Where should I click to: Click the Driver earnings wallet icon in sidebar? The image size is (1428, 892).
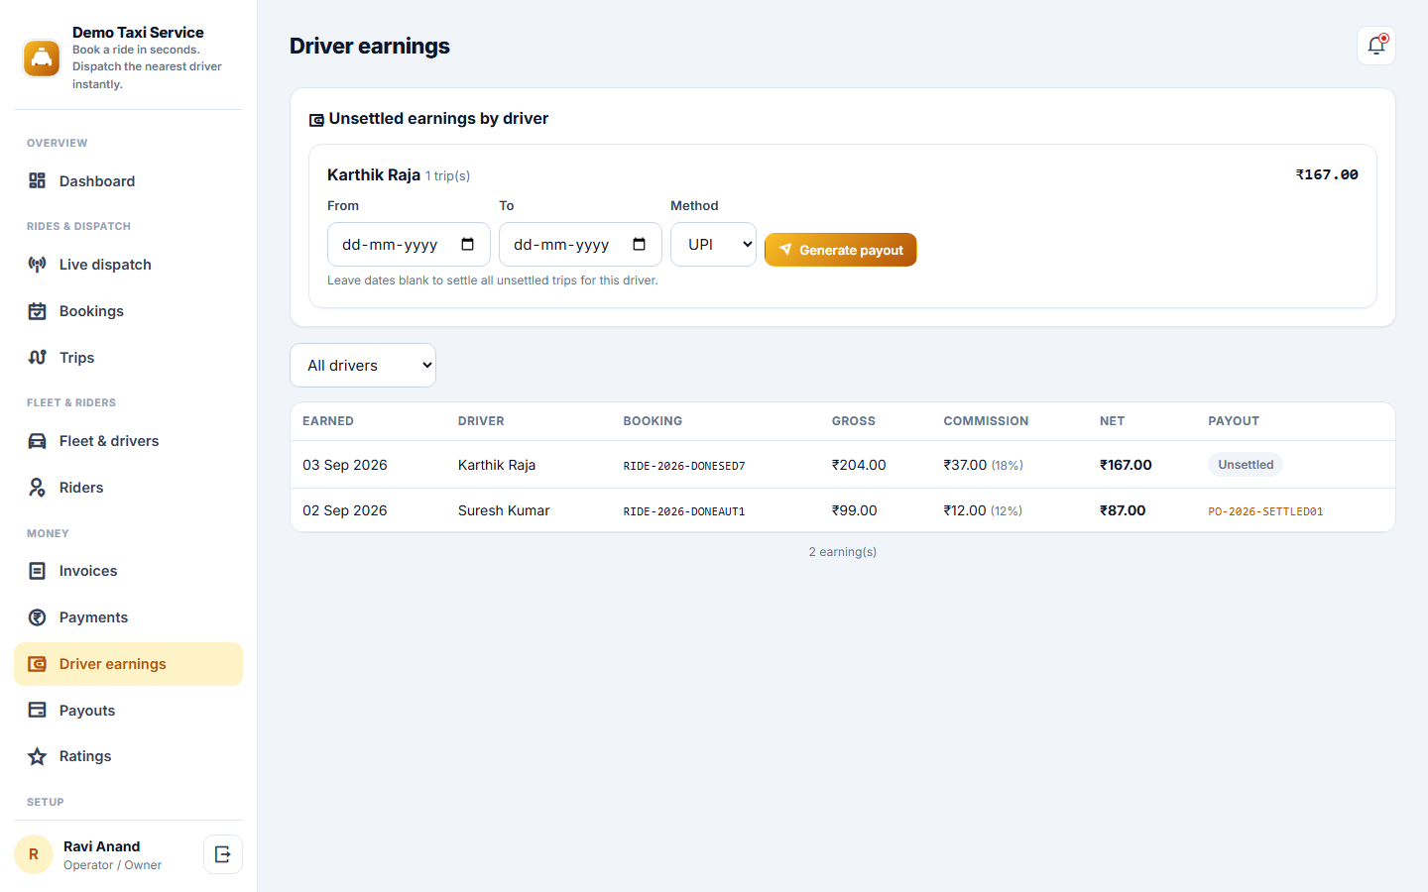(37, 663)
